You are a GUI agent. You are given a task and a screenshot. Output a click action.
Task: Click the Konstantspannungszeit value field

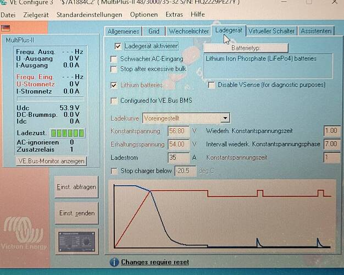tap(332, 157)
